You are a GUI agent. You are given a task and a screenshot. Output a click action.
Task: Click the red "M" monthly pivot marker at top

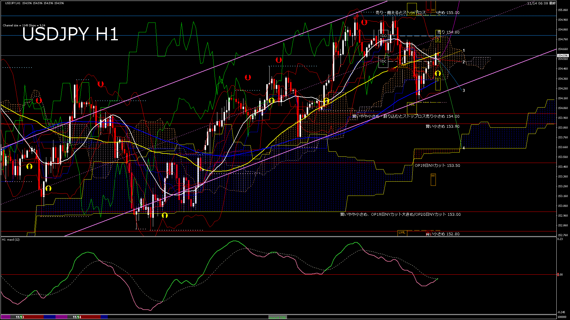[x=428, y=10]
